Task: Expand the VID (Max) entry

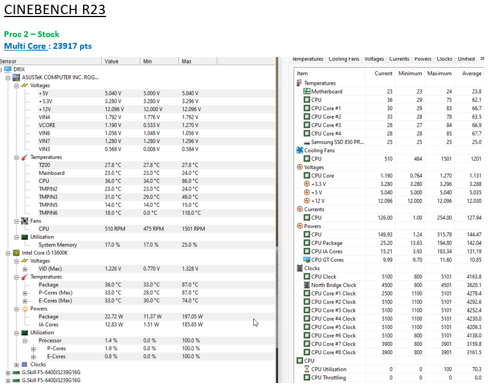Action: 25,269
